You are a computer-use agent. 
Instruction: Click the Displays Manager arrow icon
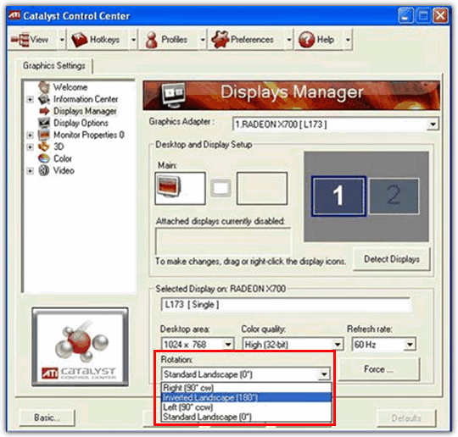tap(44, 111)
